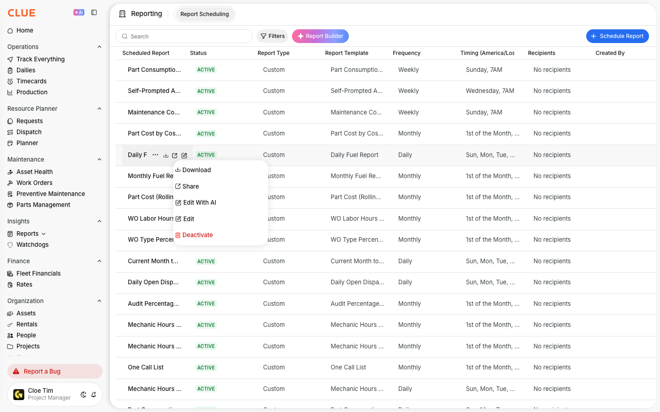Click the share icon on Daily Fuel row
This screenshot has height=412, width=660.
point(175,155)
